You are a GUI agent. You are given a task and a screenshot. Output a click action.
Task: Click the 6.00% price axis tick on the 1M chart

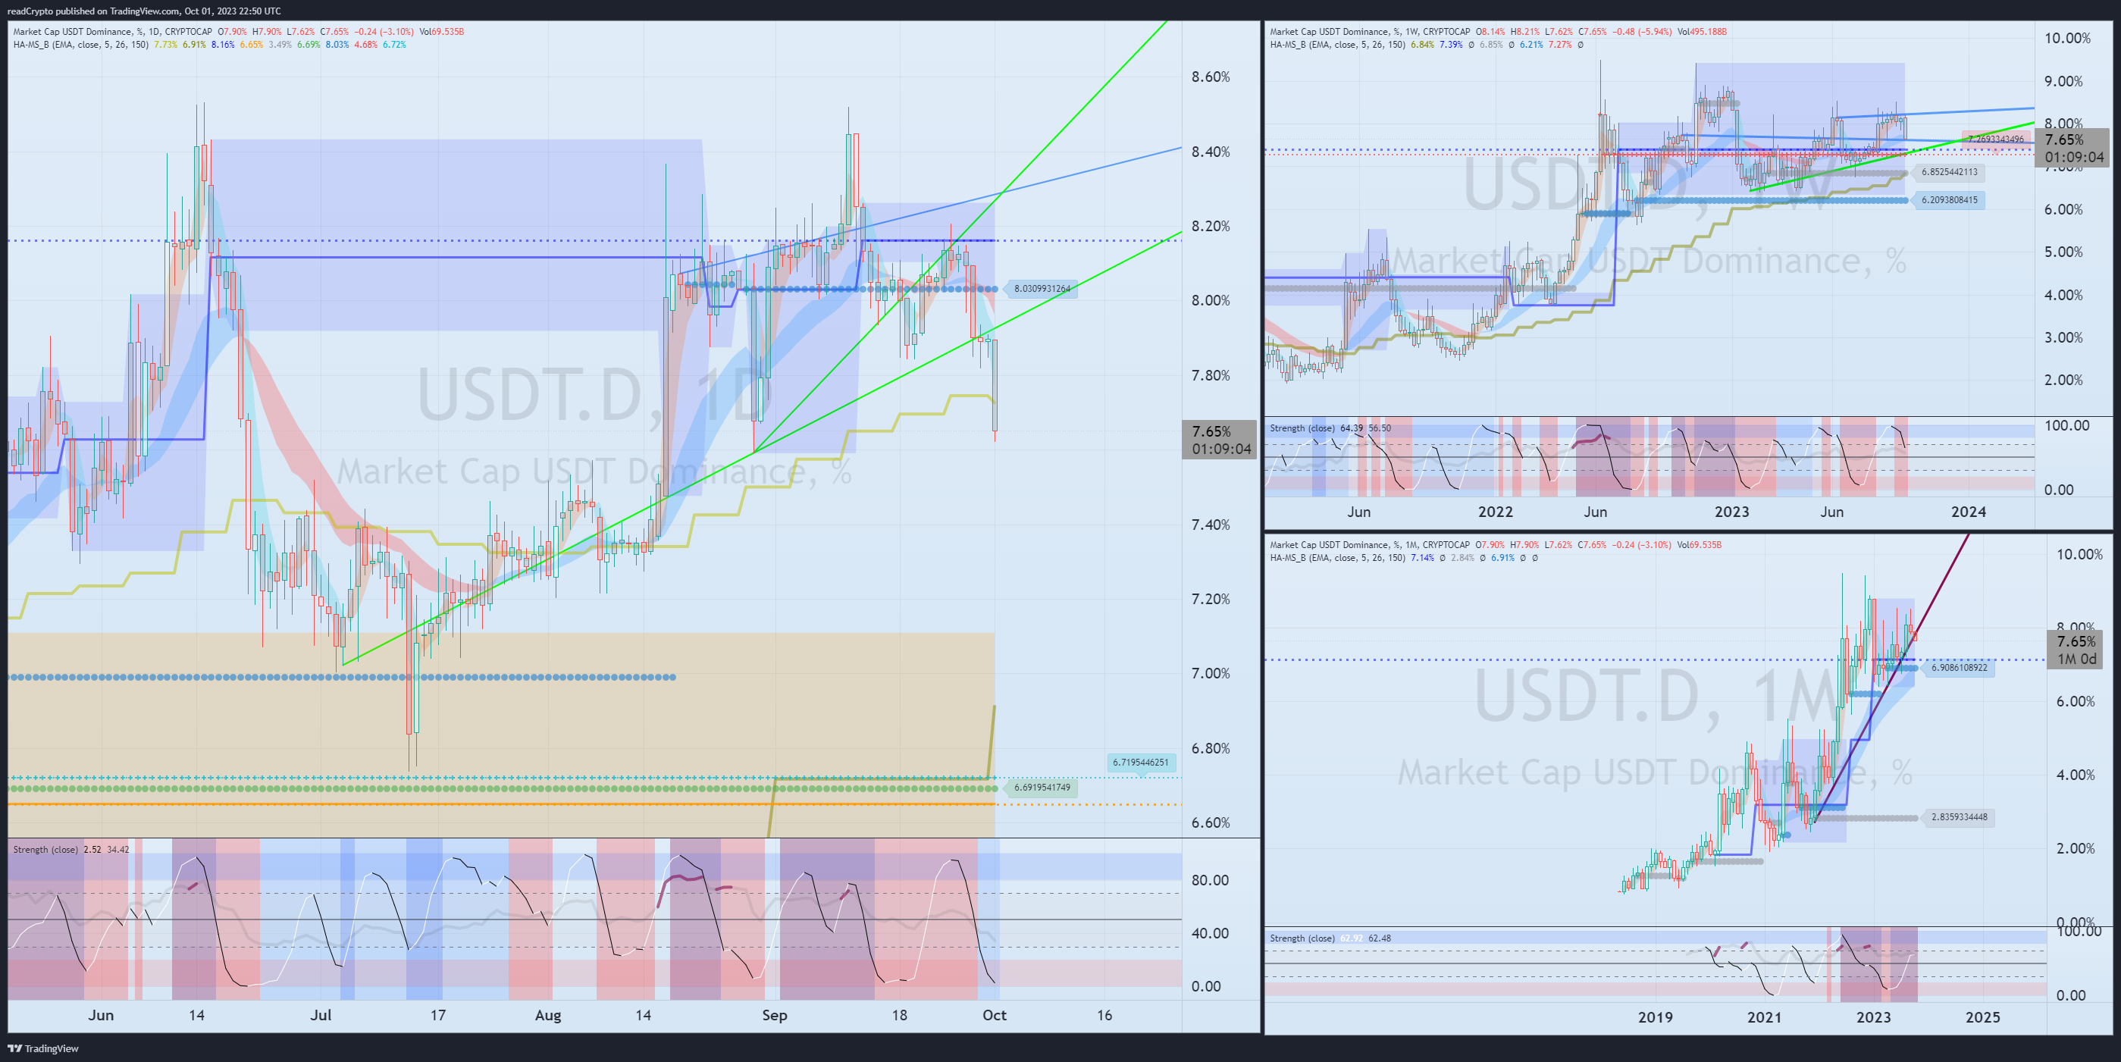[x=2075, y=701]
